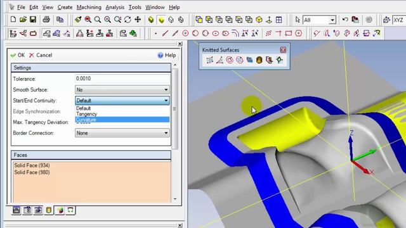This screenshot has height=228, width=406.
Task: Click the green stacked machining icon
Action: pyautogui.click(x=133, y=34)
